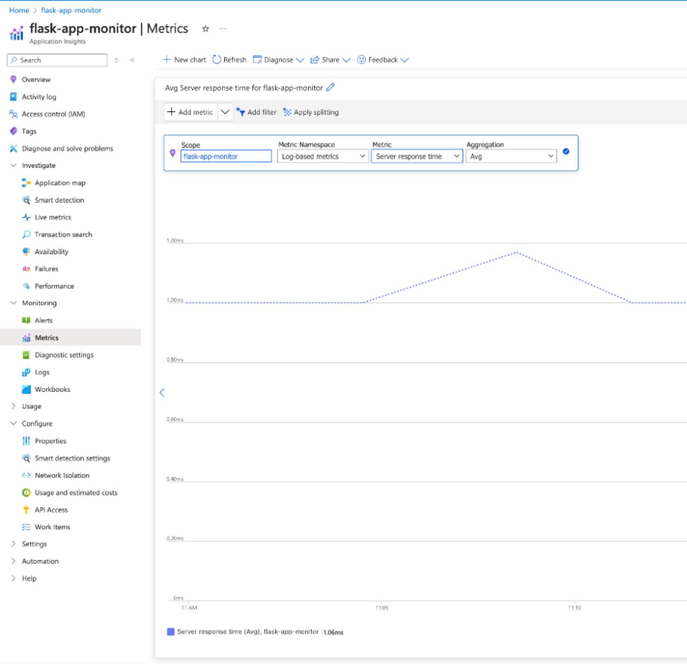Image resolution: width=687 pixels, height=664 pixels.
Task: Collapse the Configure section
Action: [x=13, y=424]
